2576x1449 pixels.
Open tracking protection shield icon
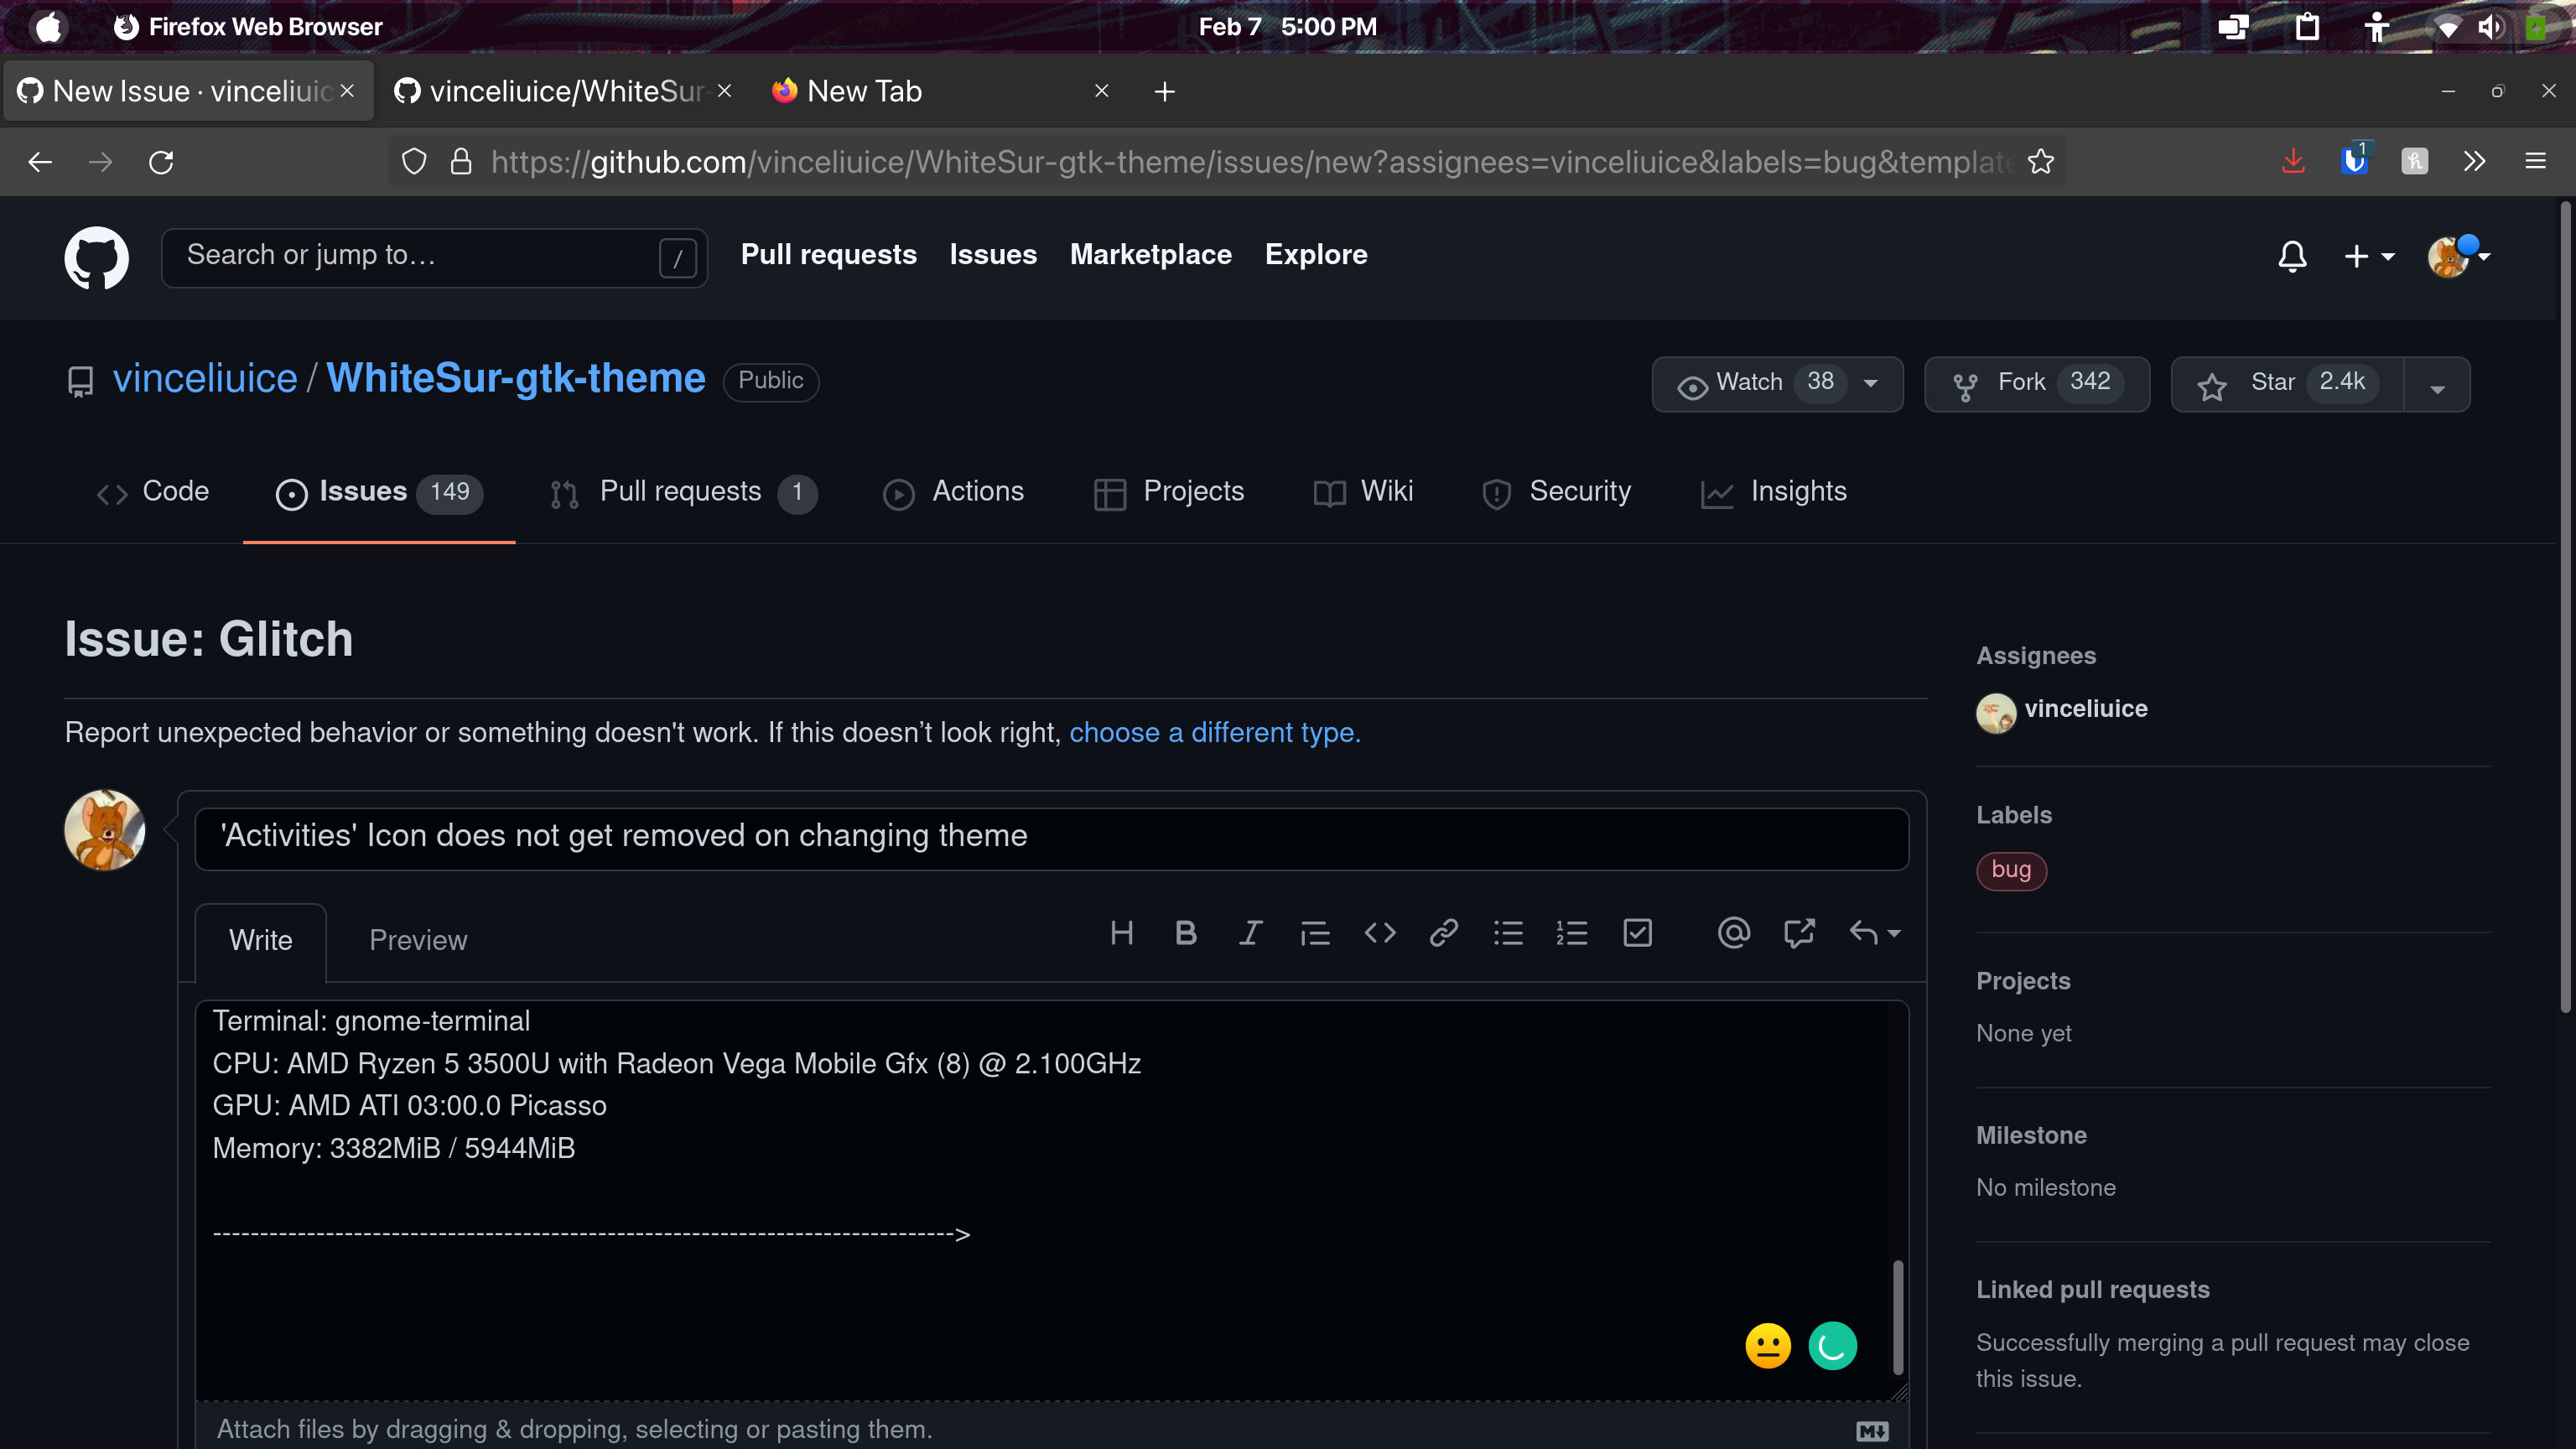point(413,162)
